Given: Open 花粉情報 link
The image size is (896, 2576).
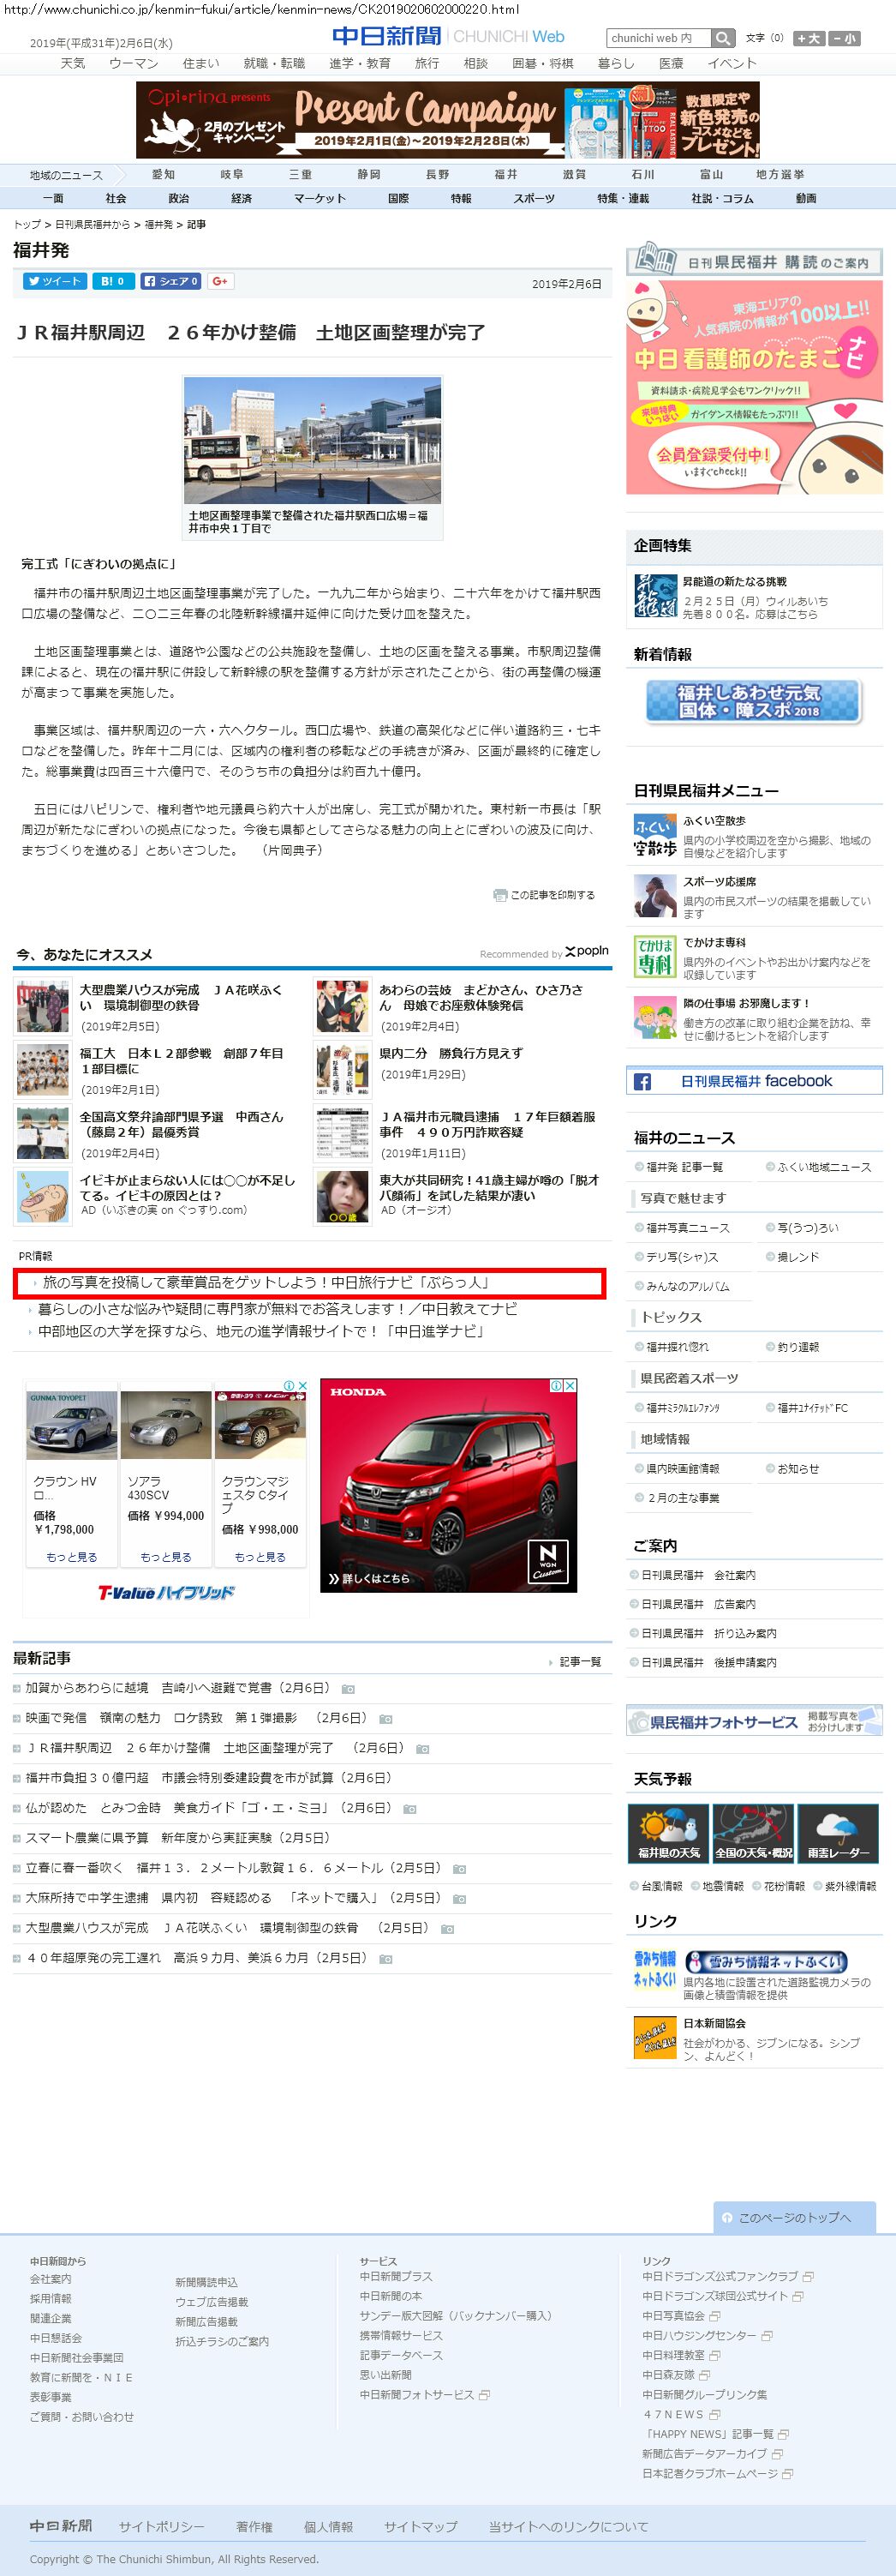Looking at the screenshot, I should click(x=784, y=1886).
